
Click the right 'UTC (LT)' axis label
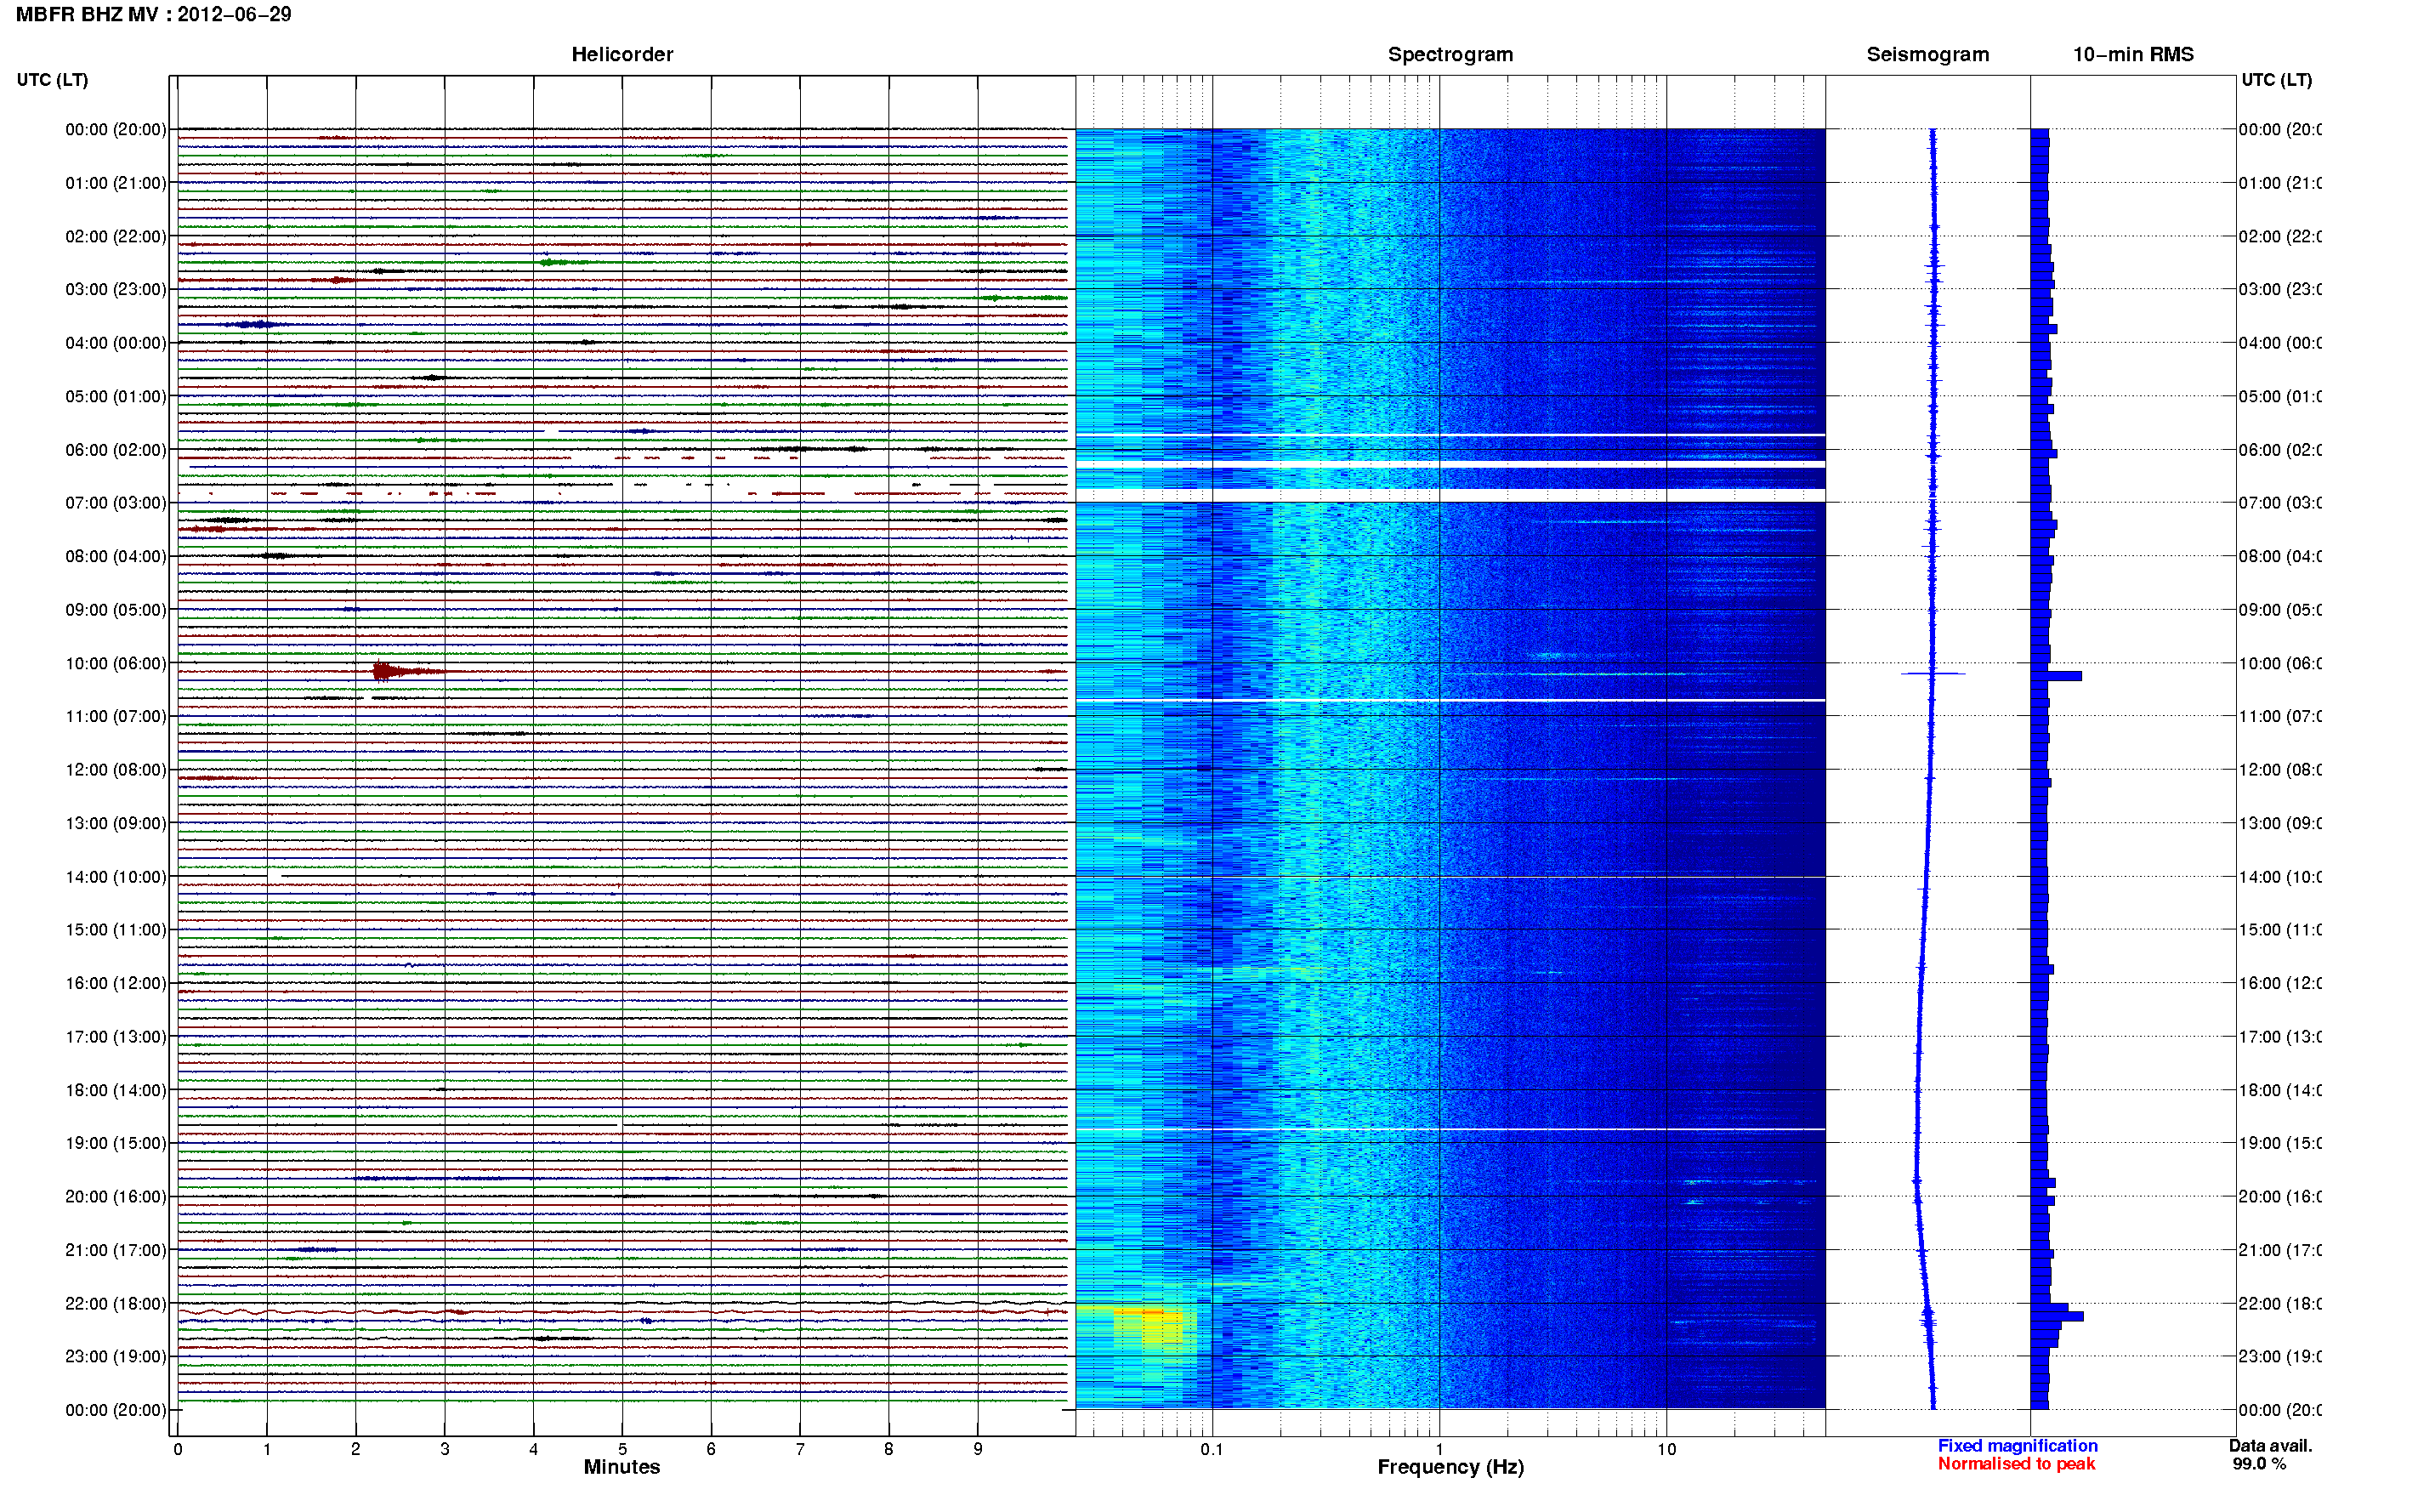tap(2276, 80)
